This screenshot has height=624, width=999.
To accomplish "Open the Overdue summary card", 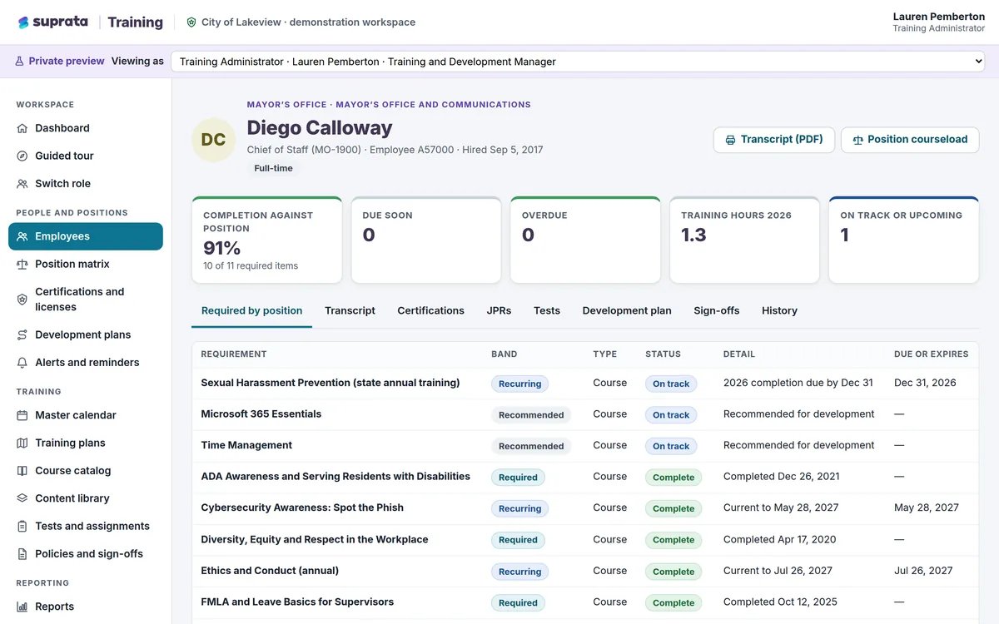I will click(x=585, y=240).
